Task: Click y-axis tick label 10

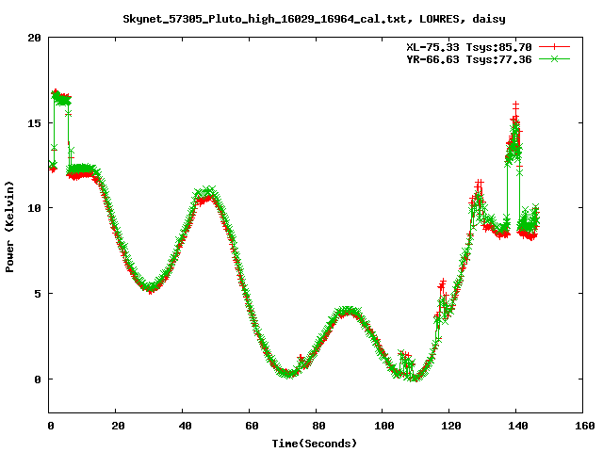Action: 34,208
